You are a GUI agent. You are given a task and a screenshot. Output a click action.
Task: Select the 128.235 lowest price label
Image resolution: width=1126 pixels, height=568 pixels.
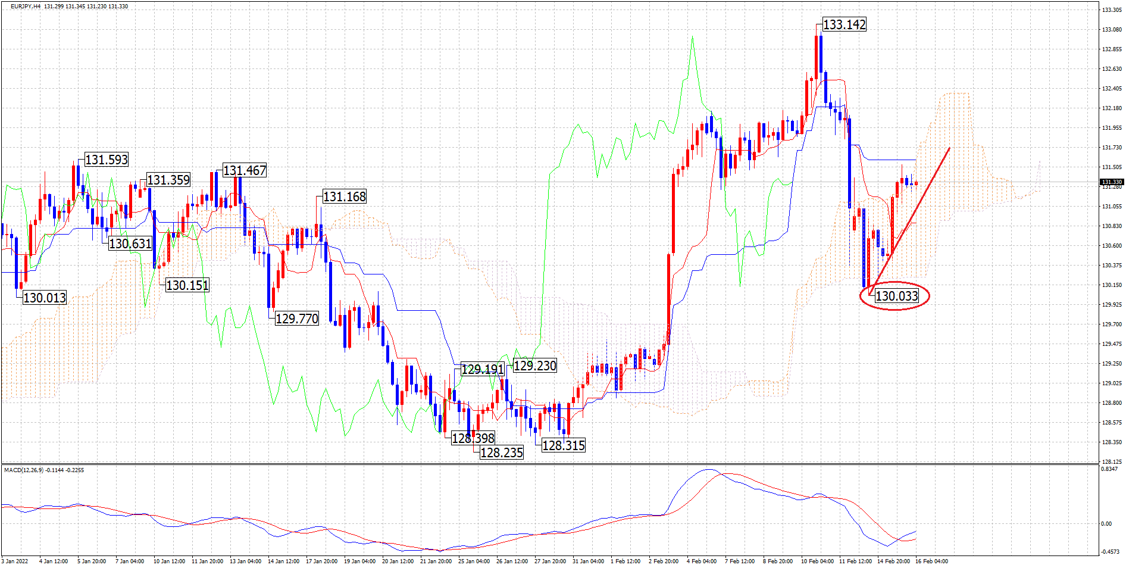tap(502, 452)
